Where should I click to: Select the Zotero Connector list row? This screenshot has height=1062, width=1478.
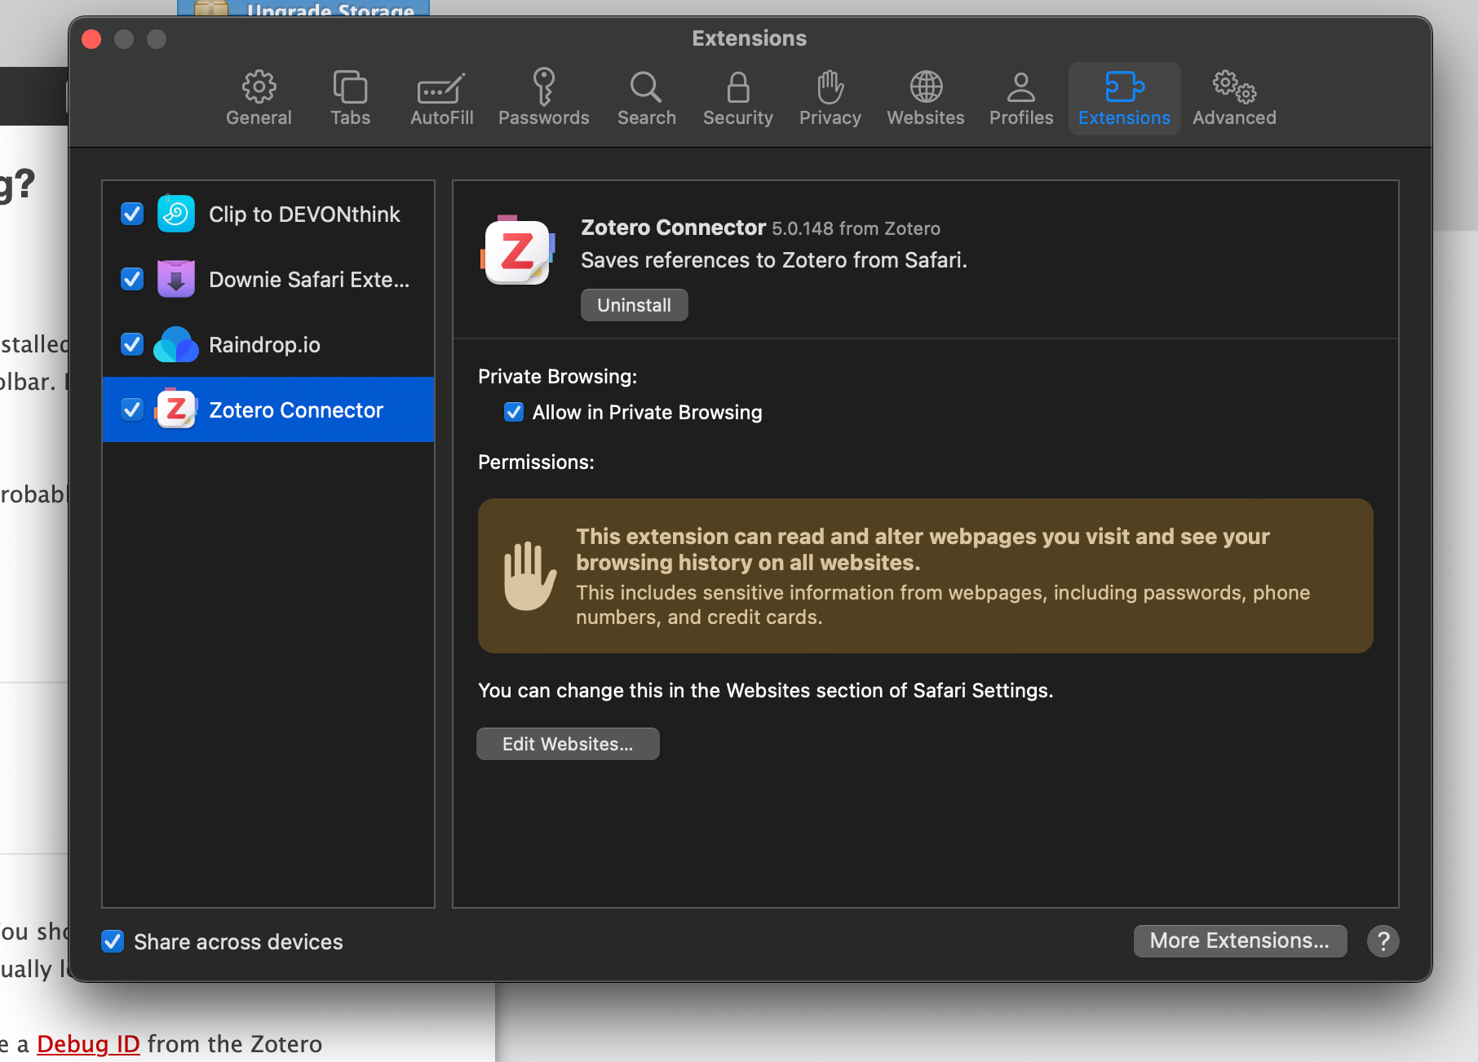point(268,409)
